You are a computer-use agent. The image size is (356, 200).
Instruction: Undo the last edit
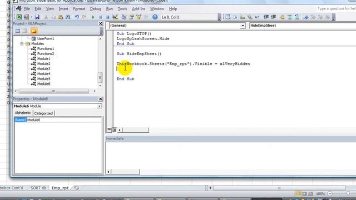77,17
